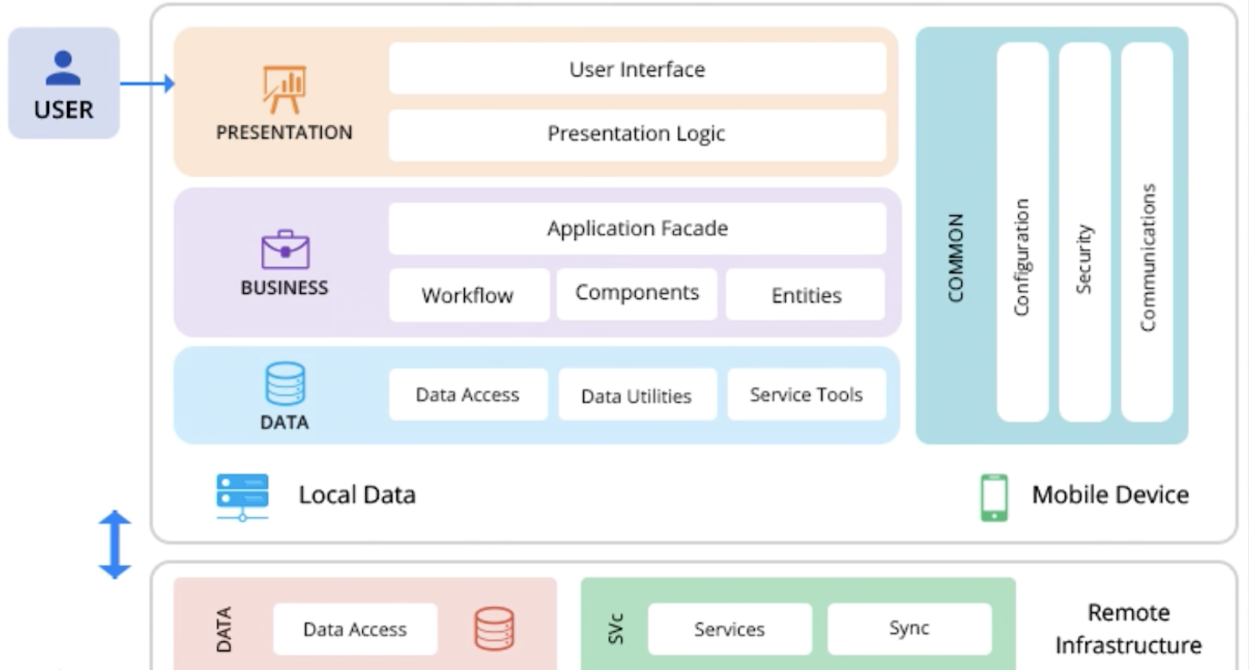Click the blue Data database icon

(284, 383)
